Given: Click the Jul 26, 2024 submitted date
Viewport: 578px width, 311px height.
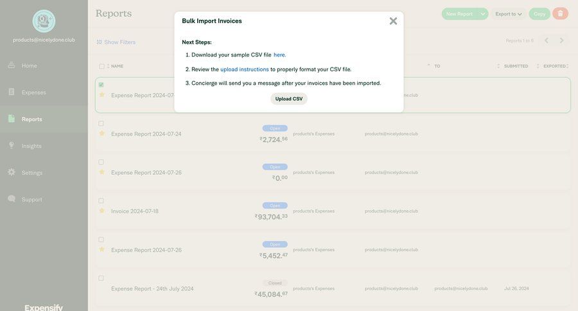Looking at the screenshot, I should pyautogui.click(x=516, y=289).
